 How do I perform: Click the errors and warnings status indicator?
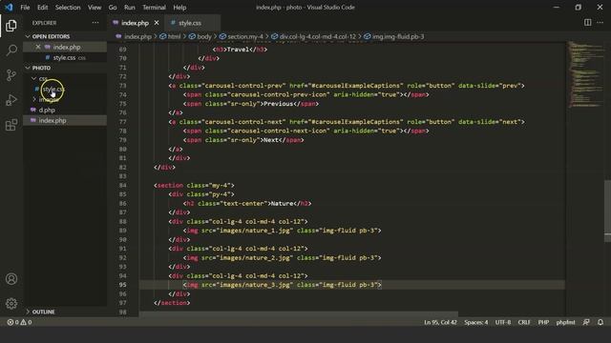(19, 322)
